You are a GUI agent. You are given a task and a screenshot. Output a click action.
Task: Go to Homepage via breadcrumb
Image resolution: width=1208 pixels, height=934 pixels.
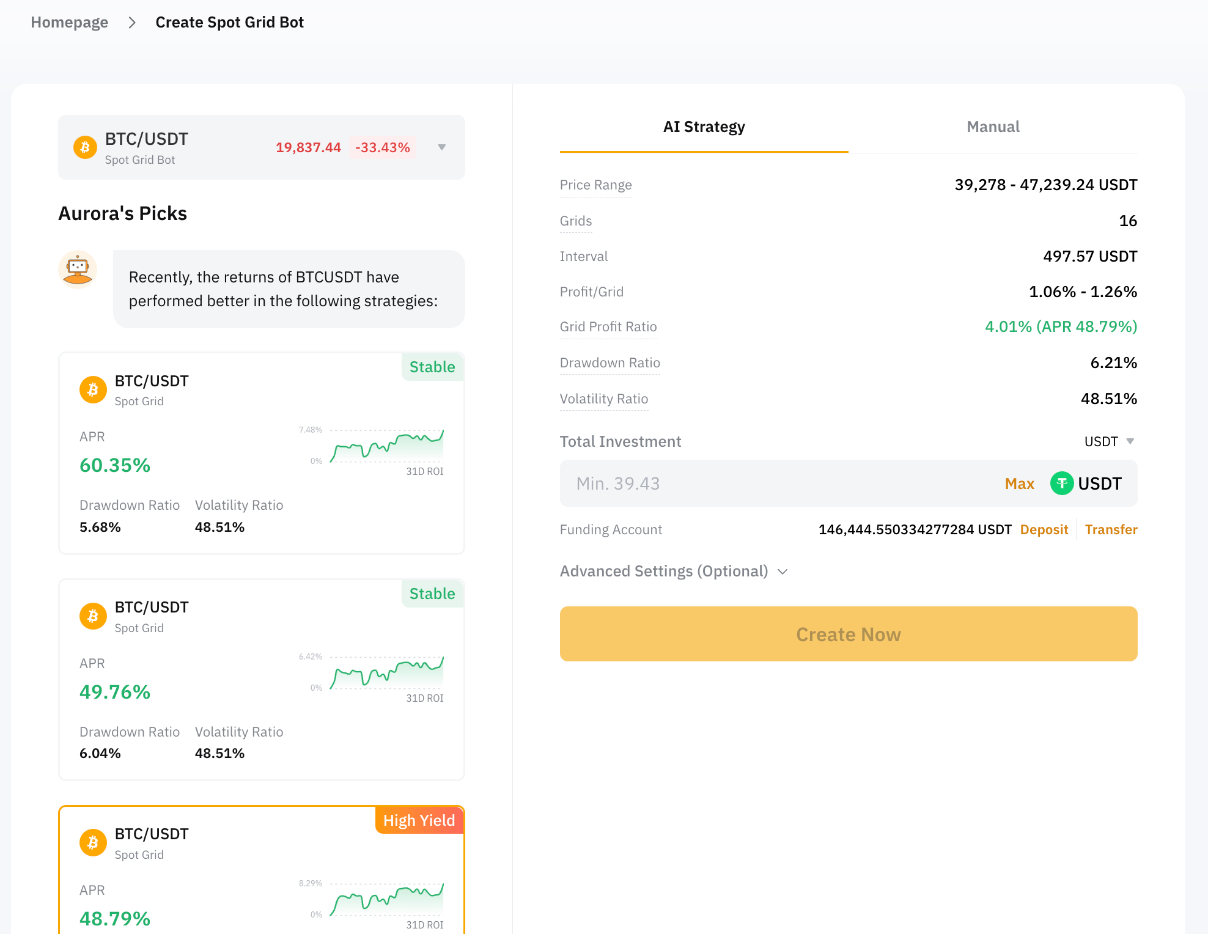point(70,23)
